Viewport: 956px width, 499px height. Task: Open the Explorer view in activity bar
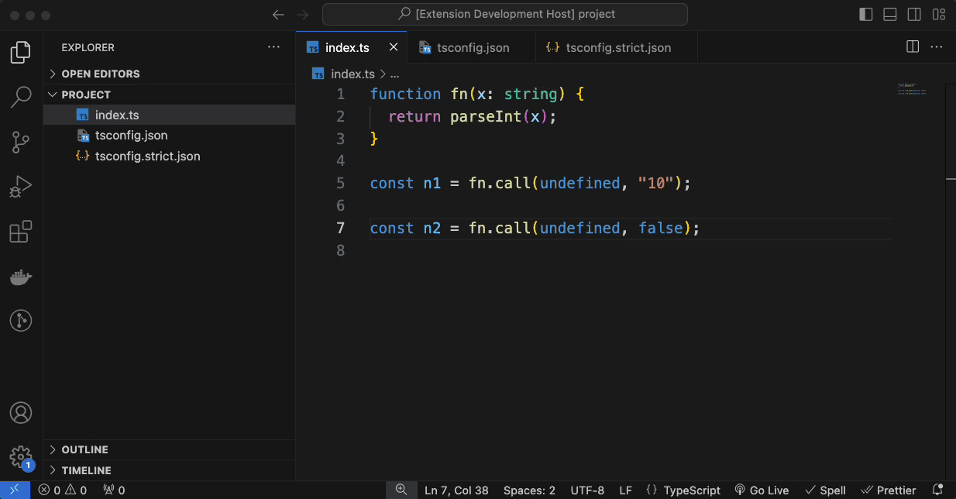pos(21,53)
